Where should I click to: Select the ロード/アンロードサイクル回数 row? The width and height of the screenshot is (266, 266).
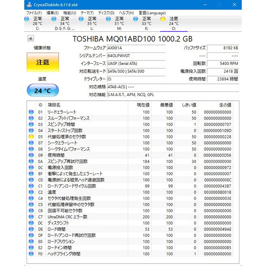[x=130, y=186]
